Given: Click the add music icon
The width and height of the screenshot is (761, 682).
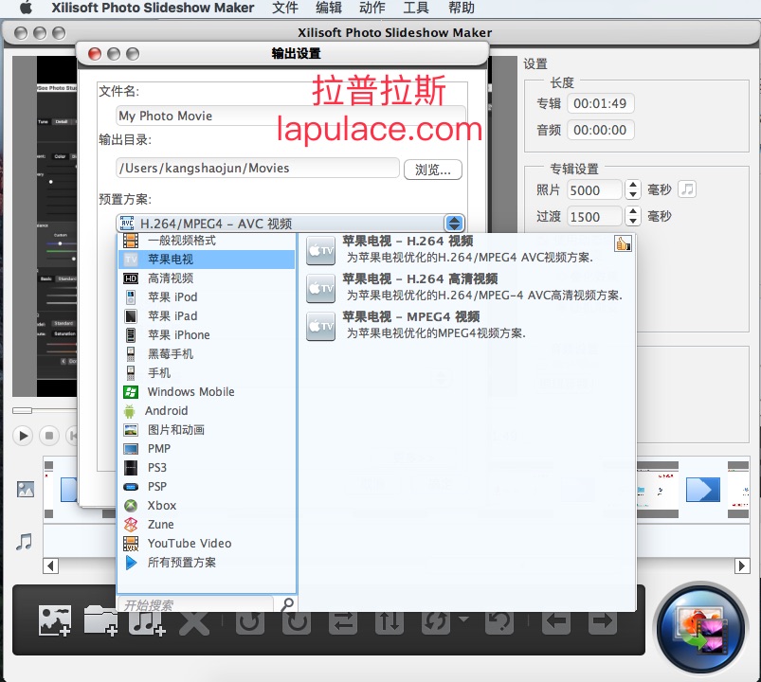Looking at the screenshot, I should 147,620.
